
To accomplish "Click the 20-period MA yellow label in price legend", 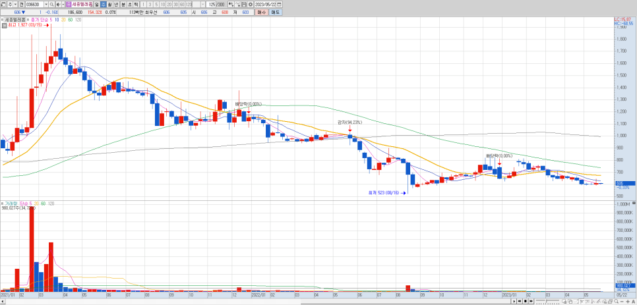I will pyautogui.click(x=63, y=20).
